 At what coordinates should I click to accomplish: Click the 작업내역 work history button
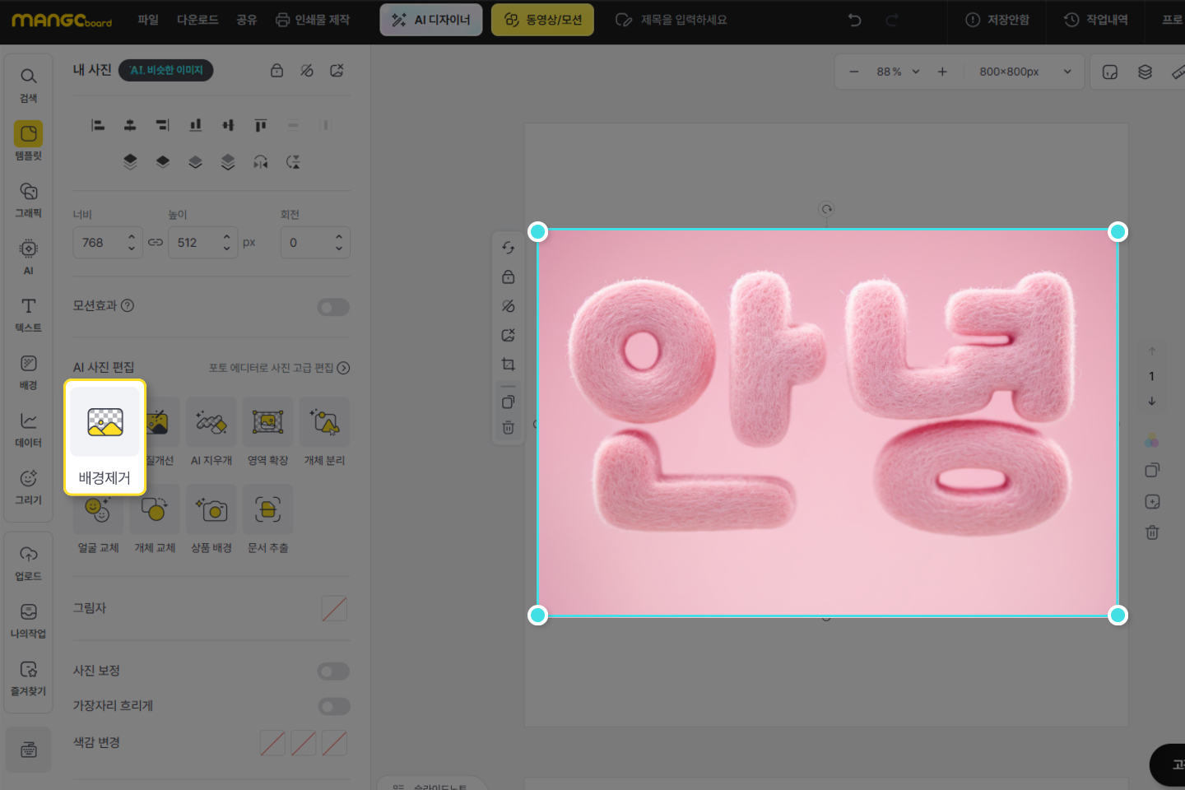click(x=1096, y=20)
